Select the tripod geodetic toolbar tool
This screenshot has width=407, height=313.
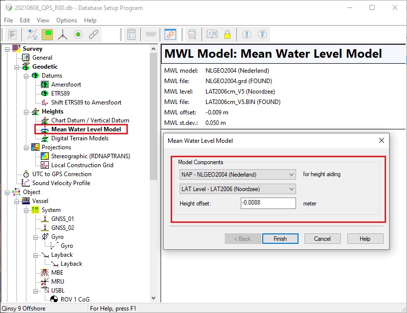coord(63,35)
